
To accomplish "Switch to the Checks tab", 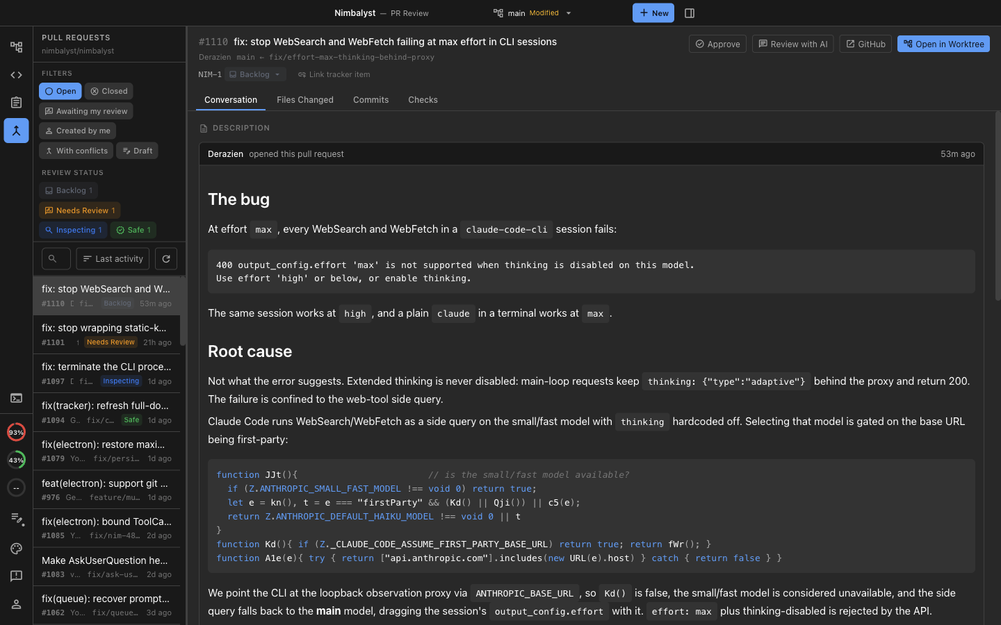I will 423,100.
